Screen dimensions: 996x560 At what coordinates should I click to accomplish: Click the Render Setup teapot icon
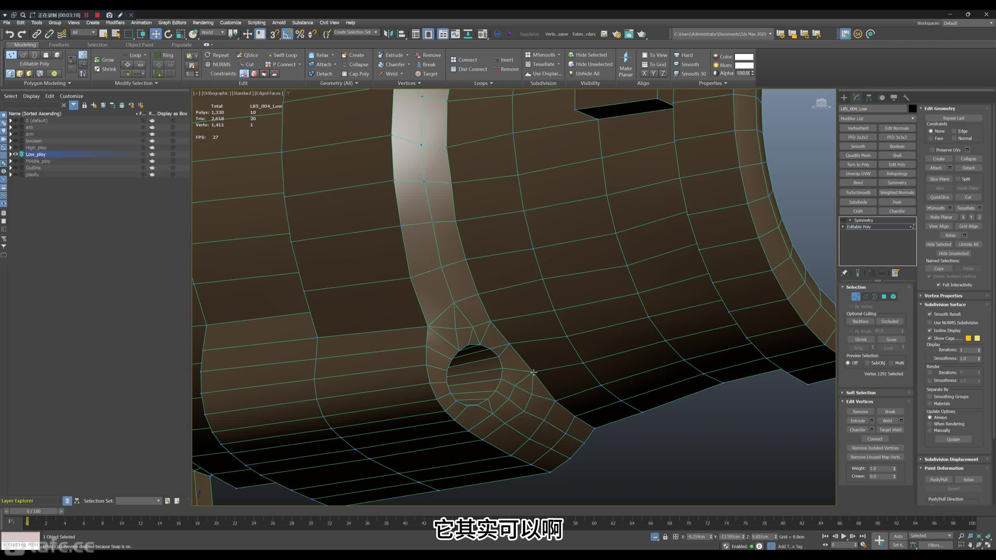click(x=617, y=34)
